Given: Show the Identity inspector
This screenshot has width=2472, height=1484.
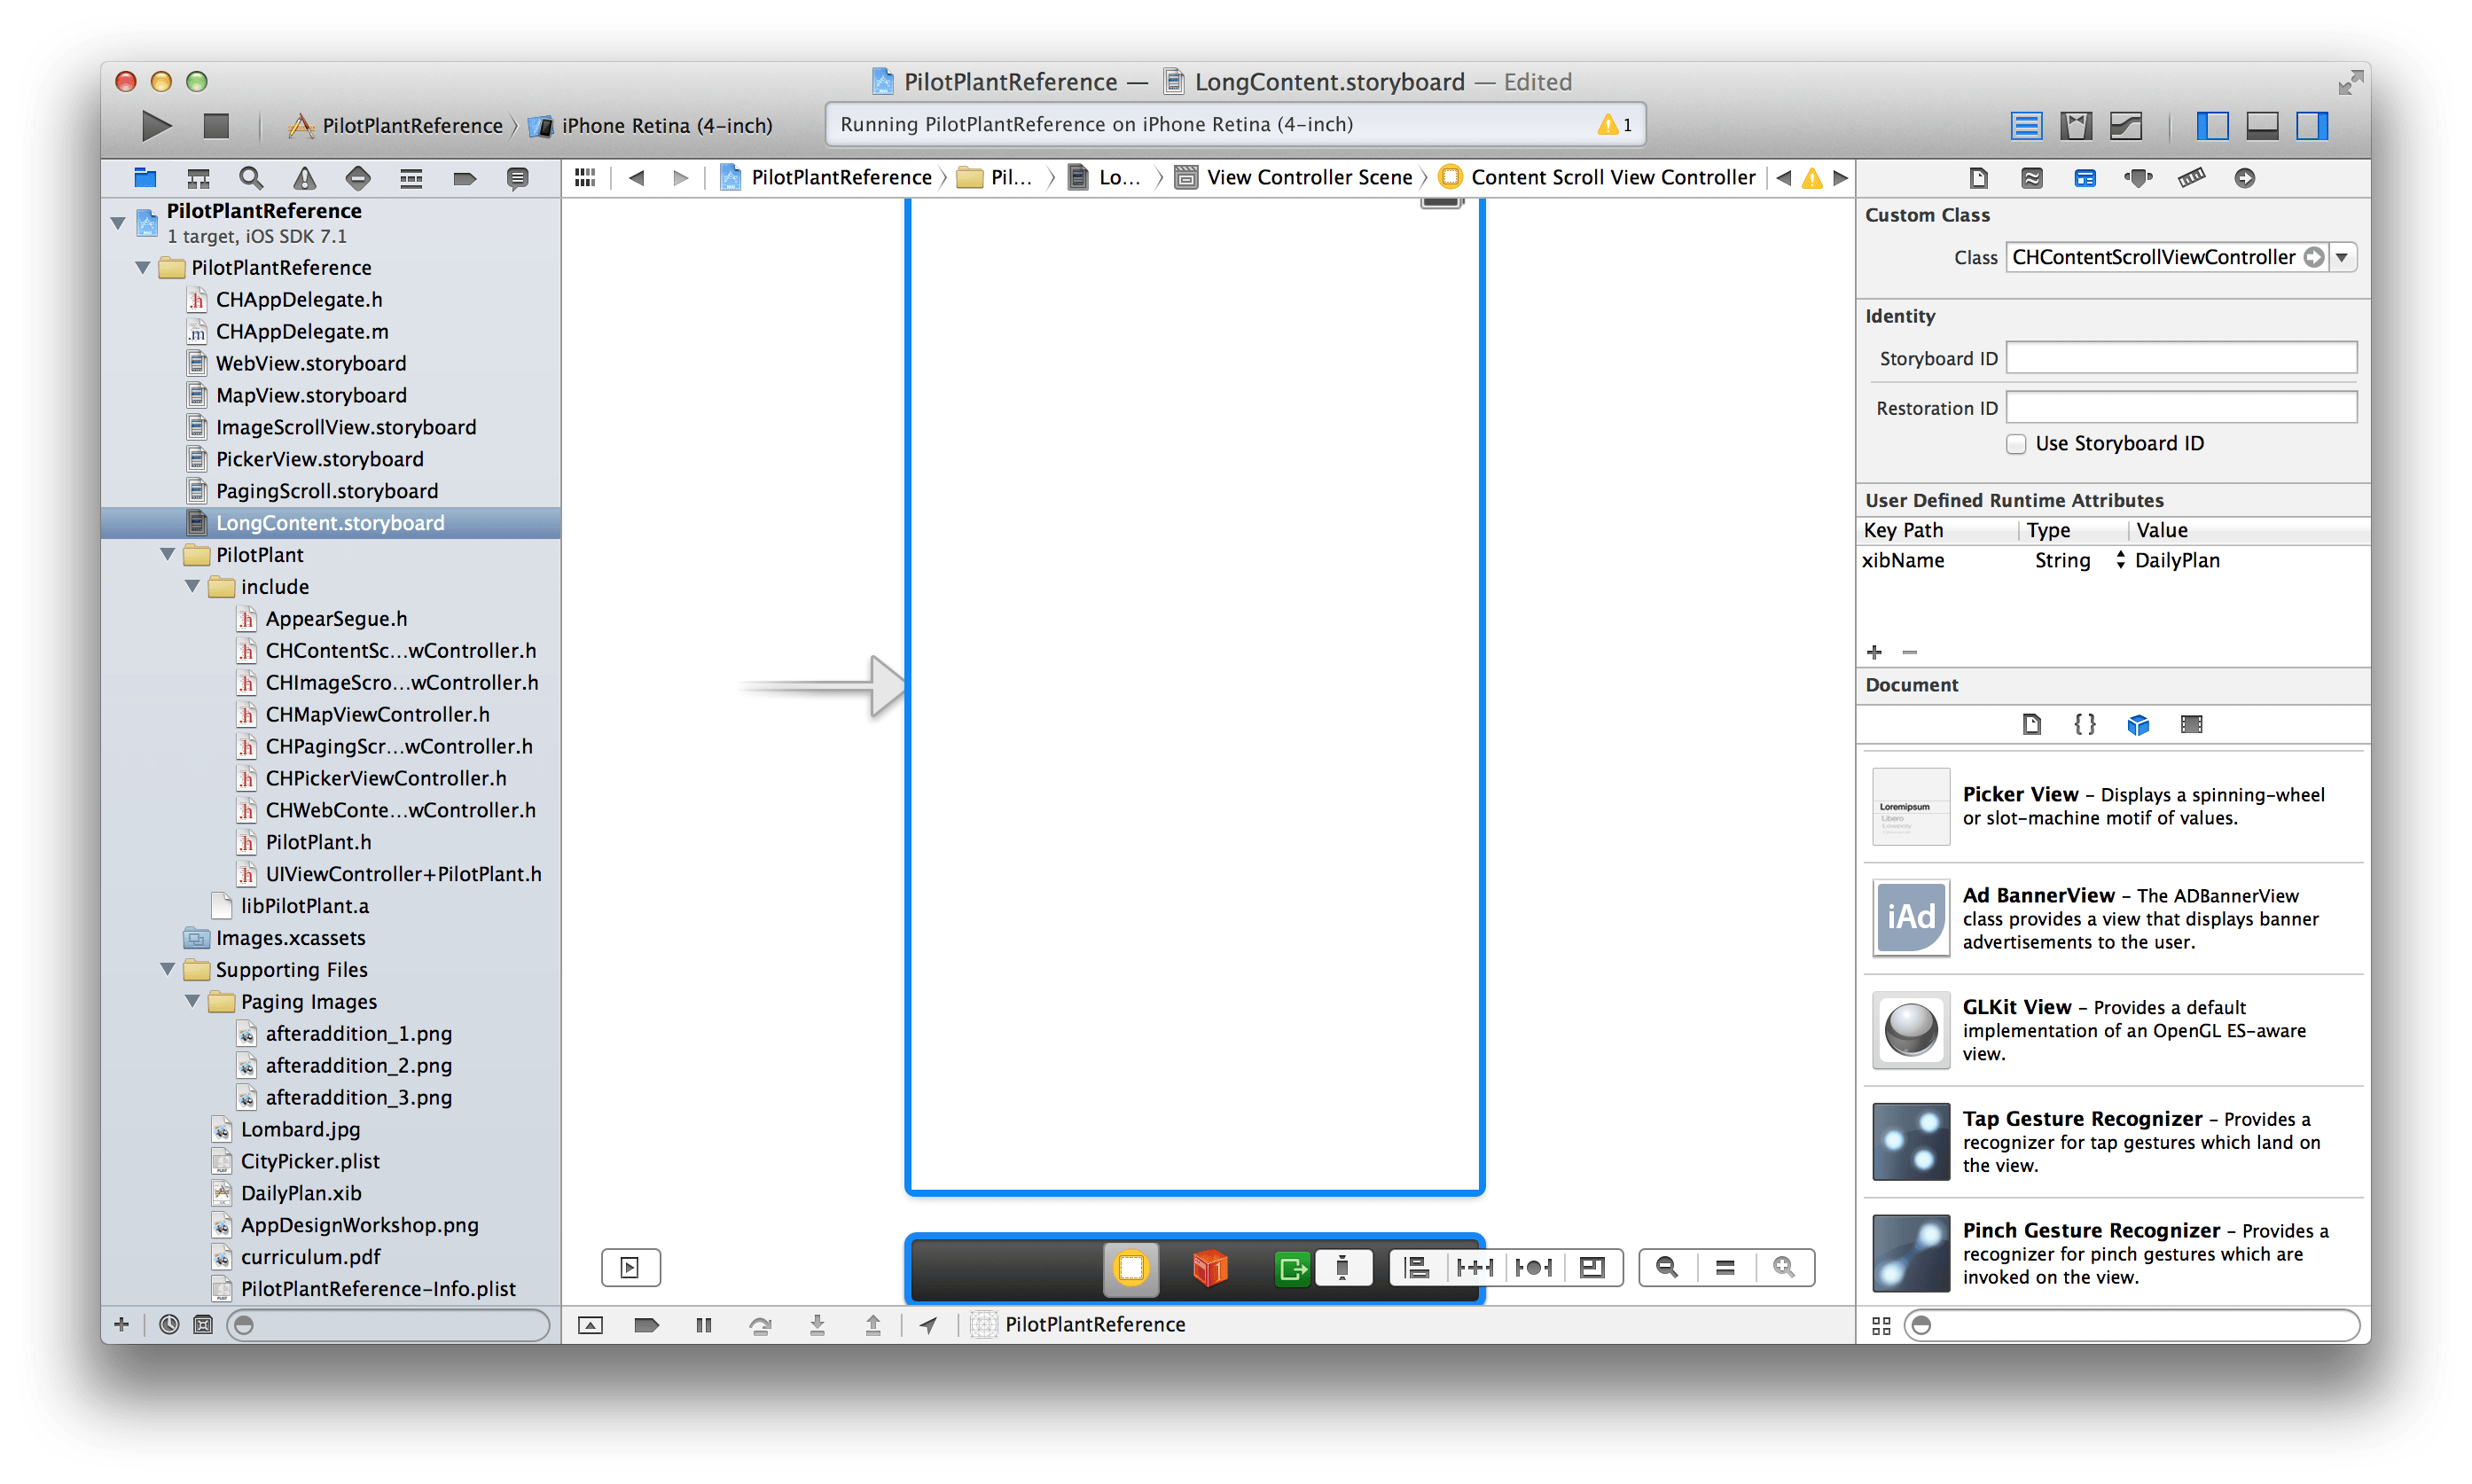Looking at the screenshot, I should click(2085, 178).
